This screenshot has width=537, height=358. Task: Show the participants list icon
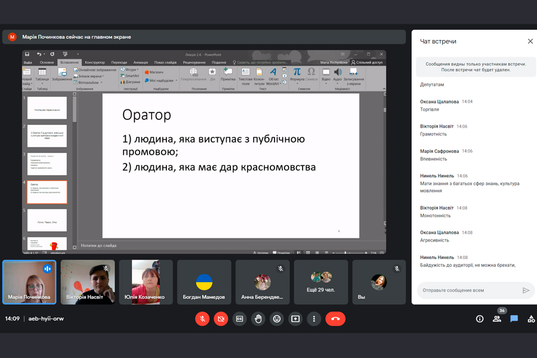[496, 319]
